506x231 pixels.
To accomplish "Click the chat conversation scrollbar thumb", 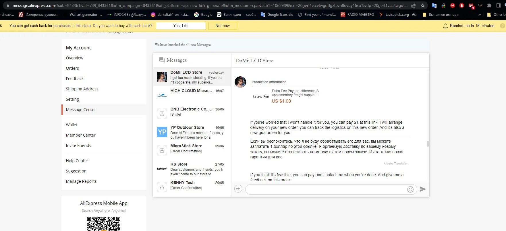I will [x=428, y=144].
